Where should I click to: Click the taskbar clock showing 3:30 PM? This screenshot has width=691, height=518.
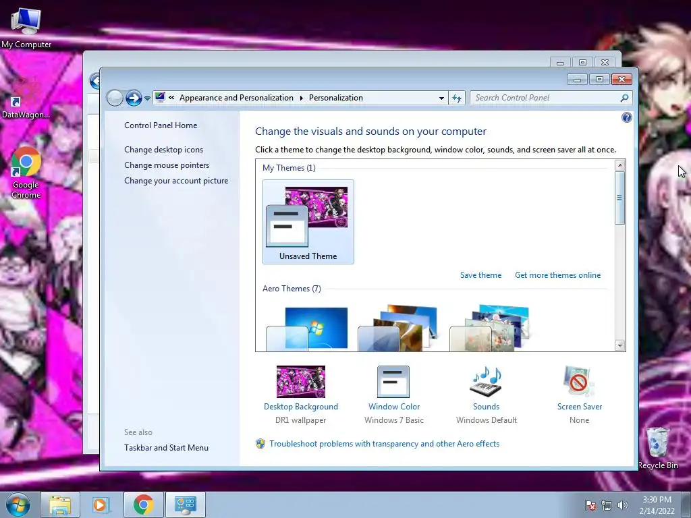coord(657,505)
